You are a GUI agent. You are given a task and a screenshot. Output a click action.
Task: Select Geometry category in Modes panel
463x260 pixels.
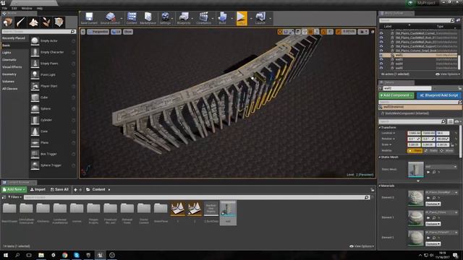[9, 74]
